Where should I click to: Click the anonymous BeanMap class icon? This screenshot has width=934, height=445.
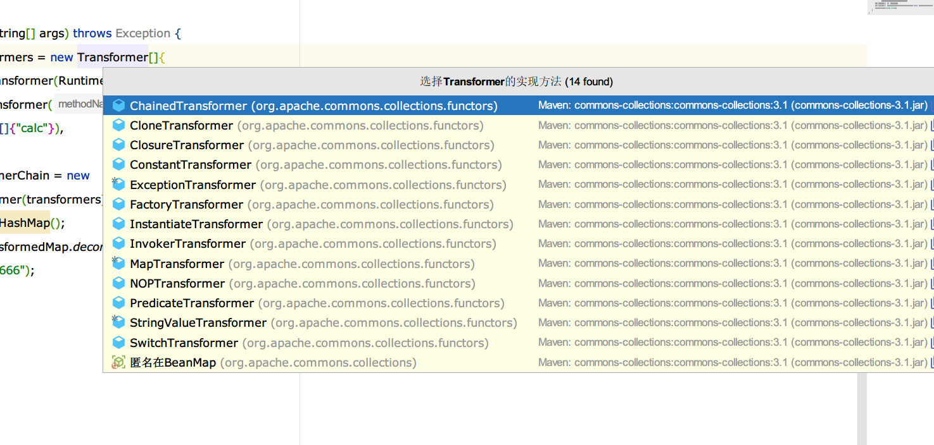tap(118, 362)
